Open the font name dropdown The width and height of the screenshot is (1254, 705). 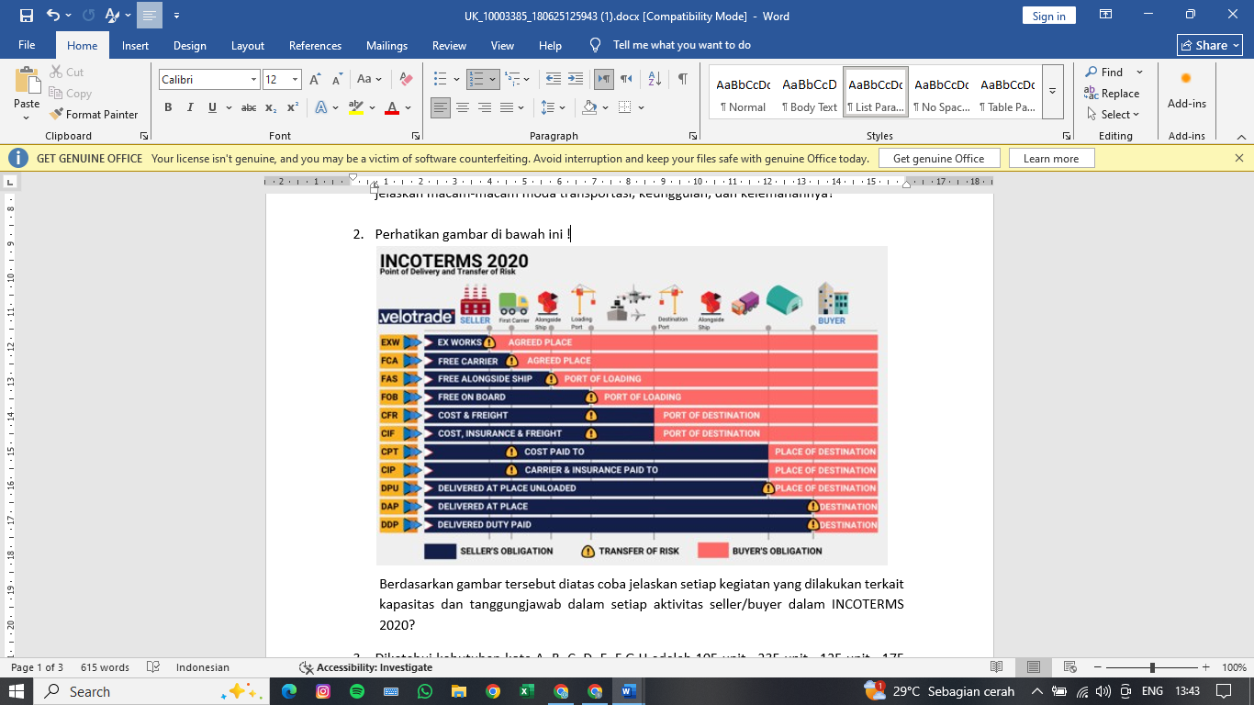pos(253,80)
